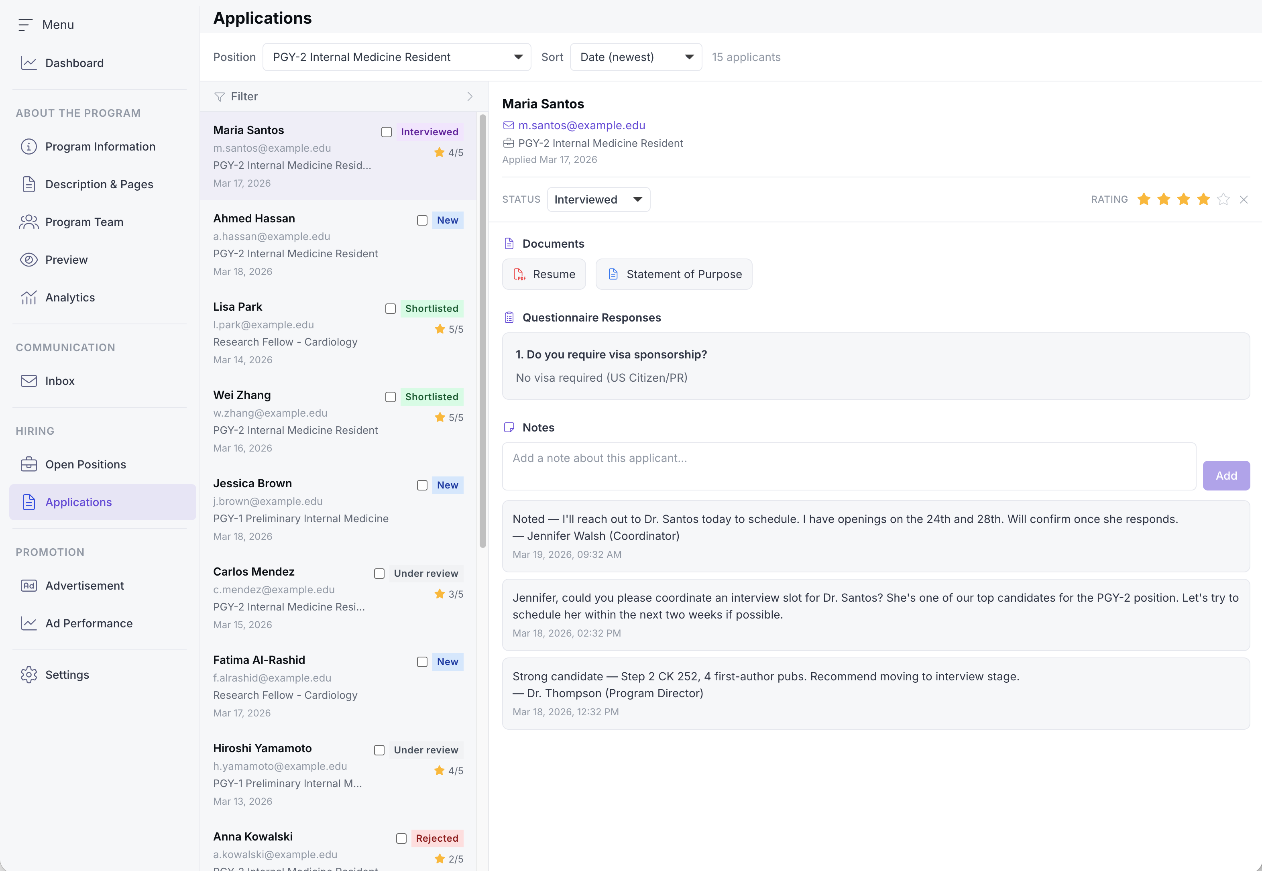The image size is (1262, 871).
Task: Check the checkbox next to Ahmed Hassan
Action: point(422,220)
